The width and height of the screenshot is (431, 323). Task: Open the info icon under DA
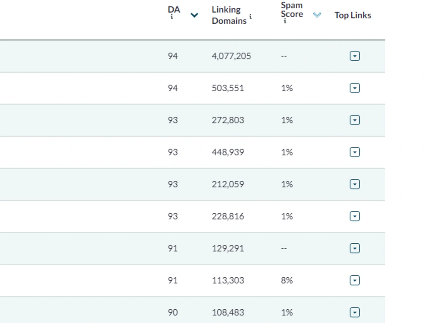click(x=172, y=17)
